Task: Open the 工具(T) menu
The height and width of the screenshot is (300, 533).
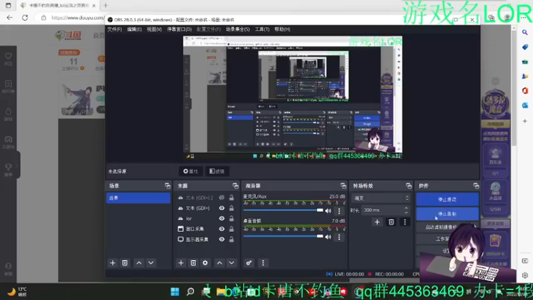Action: 262,29
